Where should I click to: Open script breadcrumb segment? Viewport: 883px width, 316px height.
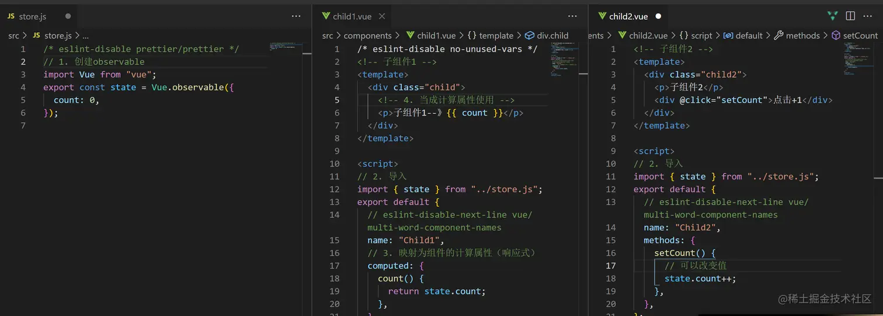[702, 36]
